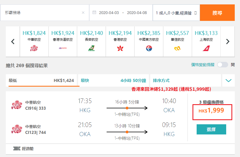Click flight number CI123| 744

[x=36, y=133]
